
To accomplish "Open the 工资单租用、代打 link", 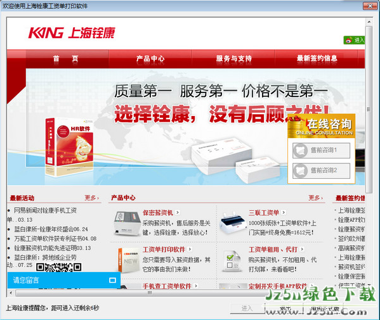I will point(273,249).
